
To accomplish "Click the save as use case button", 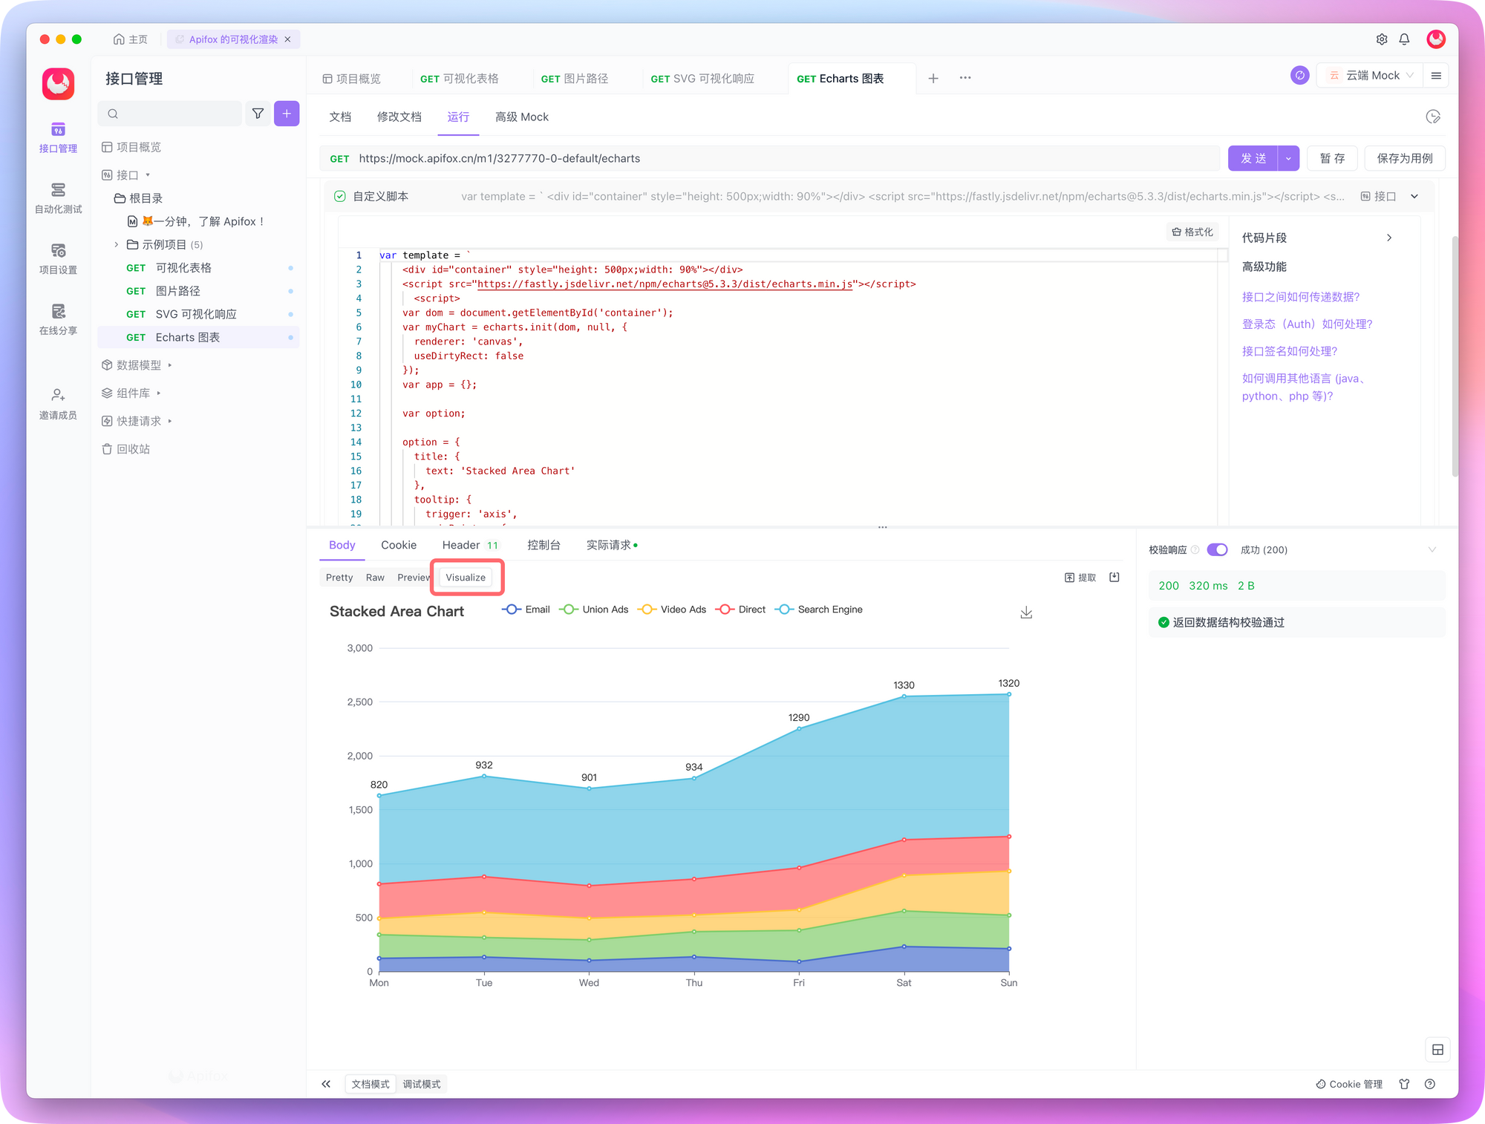I will point(1405,158).
